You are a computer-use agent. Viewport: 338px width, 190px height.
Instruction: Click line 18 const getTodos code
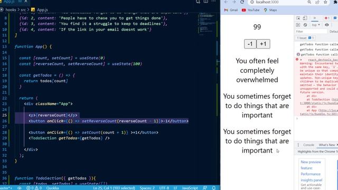47,75
